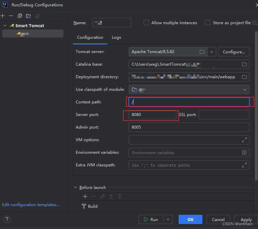Browse for a Tomcat server folder
This screenshot has width=258, height=229.
pos(202,52)
